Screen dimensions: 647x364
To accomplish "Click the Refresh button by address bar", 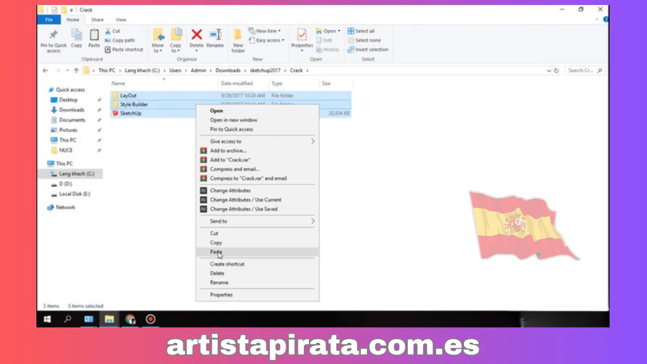I will coord(556,71).
